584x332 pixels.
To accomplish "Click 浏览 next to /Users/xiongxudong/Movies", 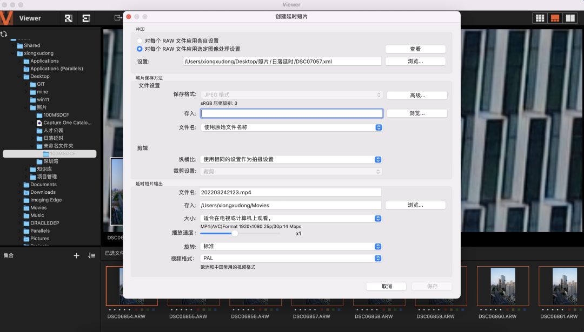I will pyautogui.click(x=415, y=205).
